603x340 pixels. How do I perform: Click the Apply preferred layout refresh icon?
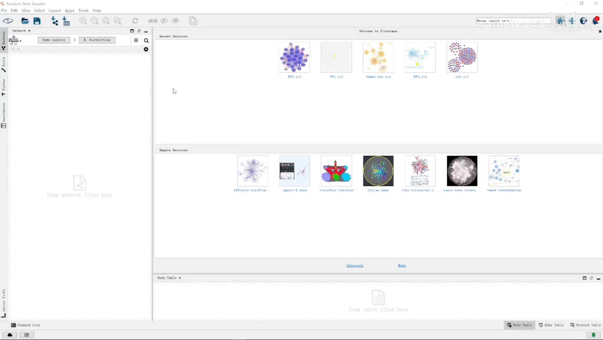coord(135,21)
